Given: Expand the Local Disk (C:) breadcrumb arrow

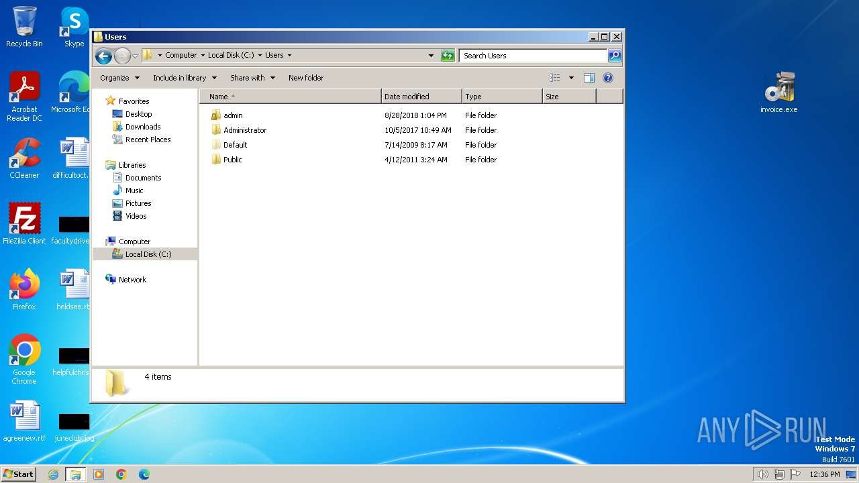Looking at the screenshot, I should pos(259,56).
